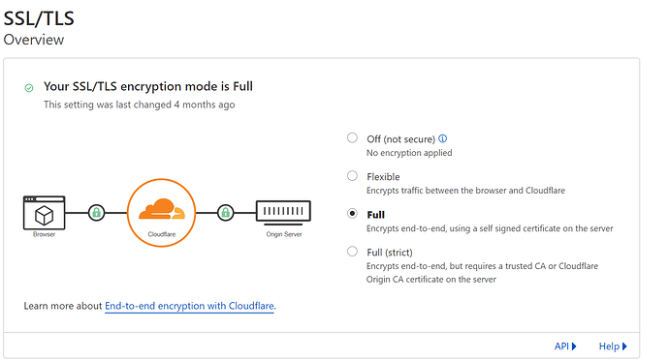Select the Flexible encryption radio button
Screen dimensions: 669x360
point(352,175)
